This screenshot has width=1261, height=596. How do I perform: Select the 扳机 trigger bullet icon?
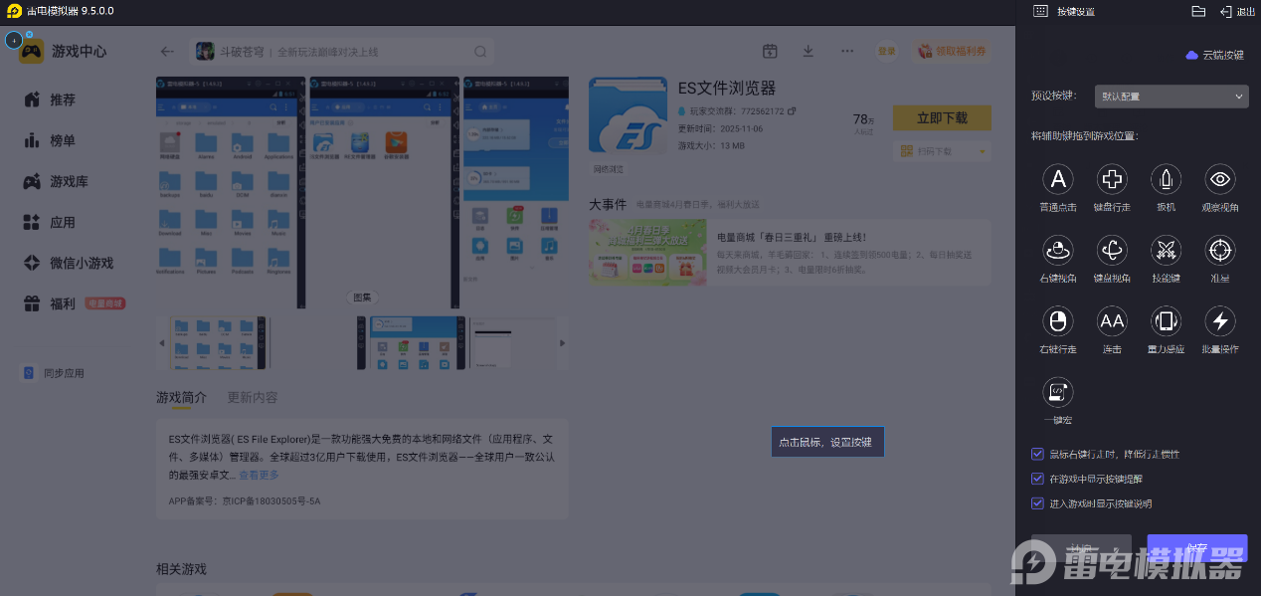point(1166,179)
